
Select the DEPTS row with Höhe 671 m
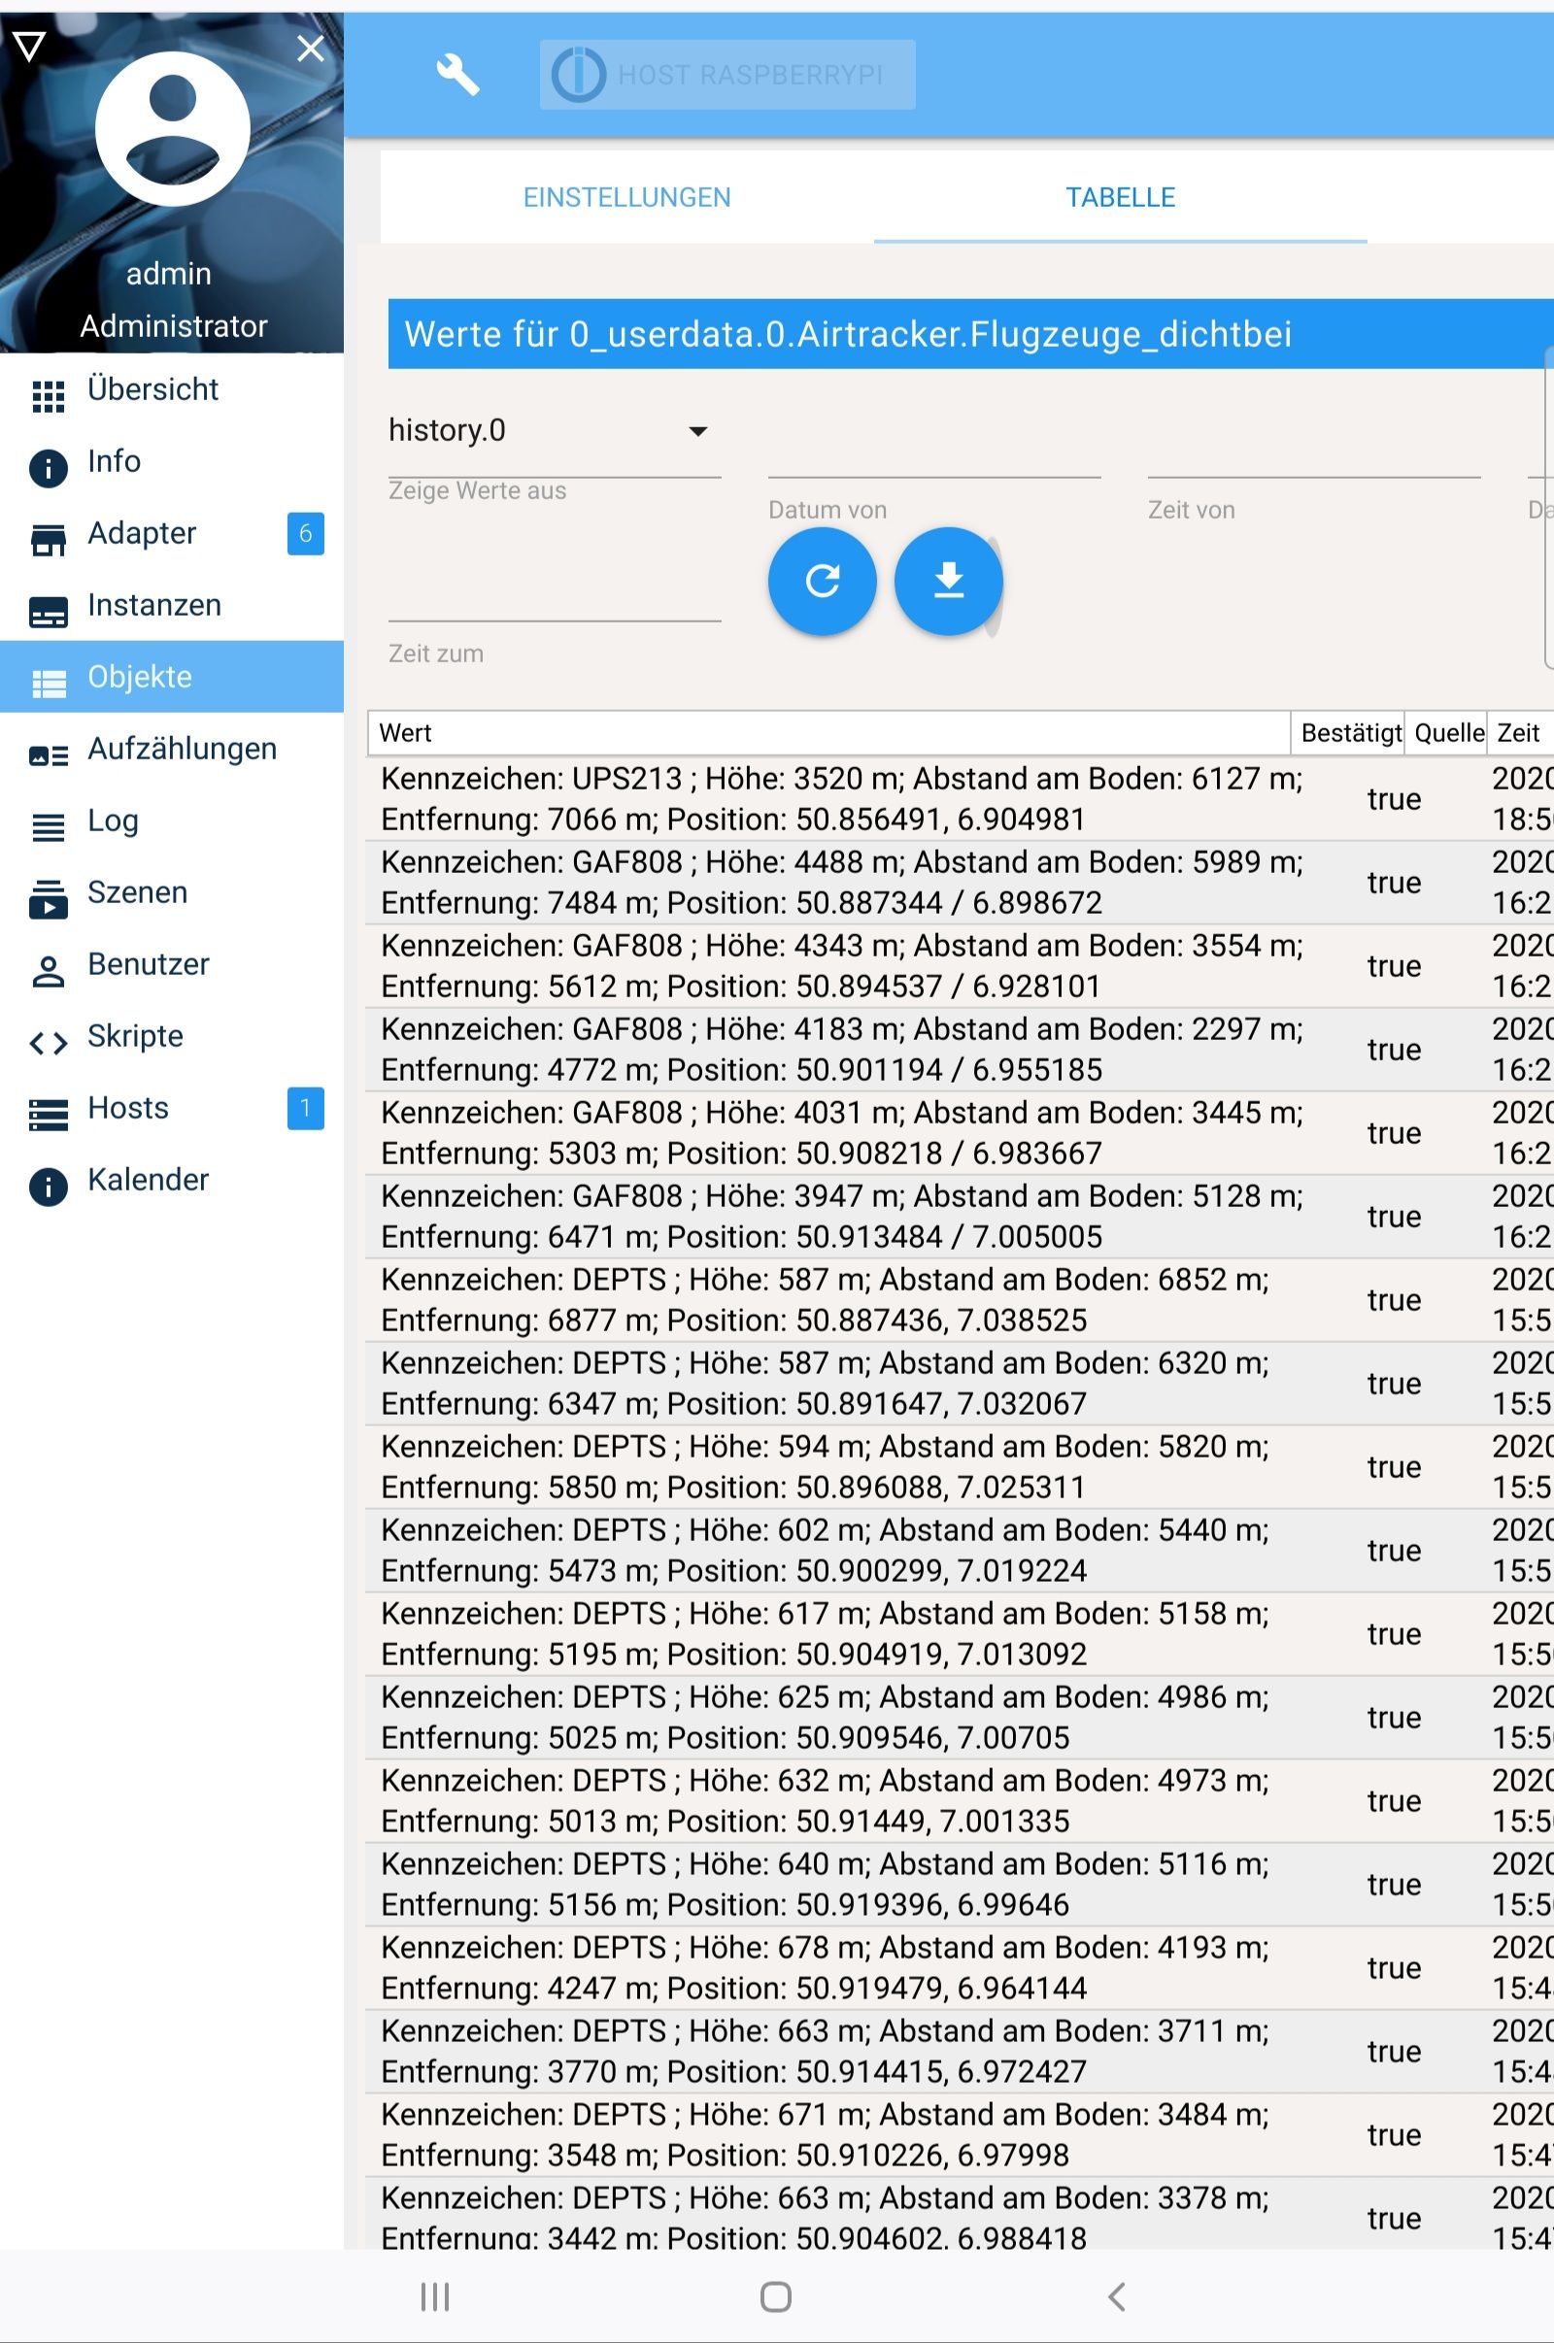pos(960,2135)
